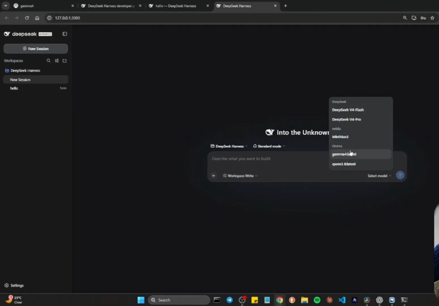Open a new browser tab
Screen dimensions: 439x306
click(x=285, y=6)
